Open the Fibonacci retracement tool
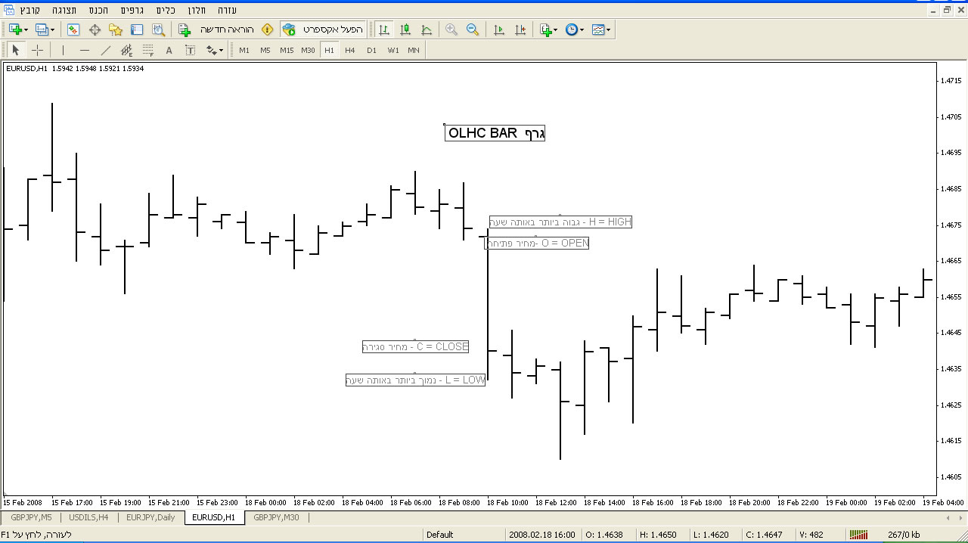Screen dimensions: 968x543 click(147, 51)
